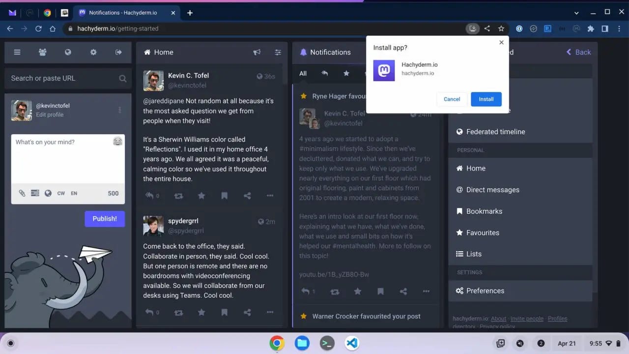Open Files app from the shelf

pos(302,343)
